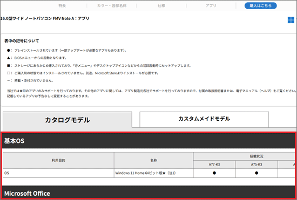
Task: Open the アプリ navigation tab
Action: click(x=211, y=6)
